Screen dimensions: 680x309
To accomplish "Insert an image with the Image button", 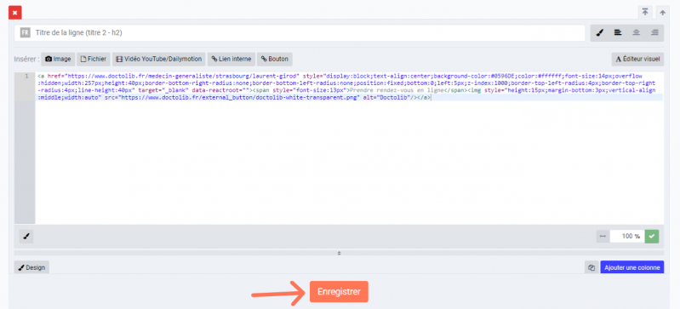I will [x=58, y=59].
